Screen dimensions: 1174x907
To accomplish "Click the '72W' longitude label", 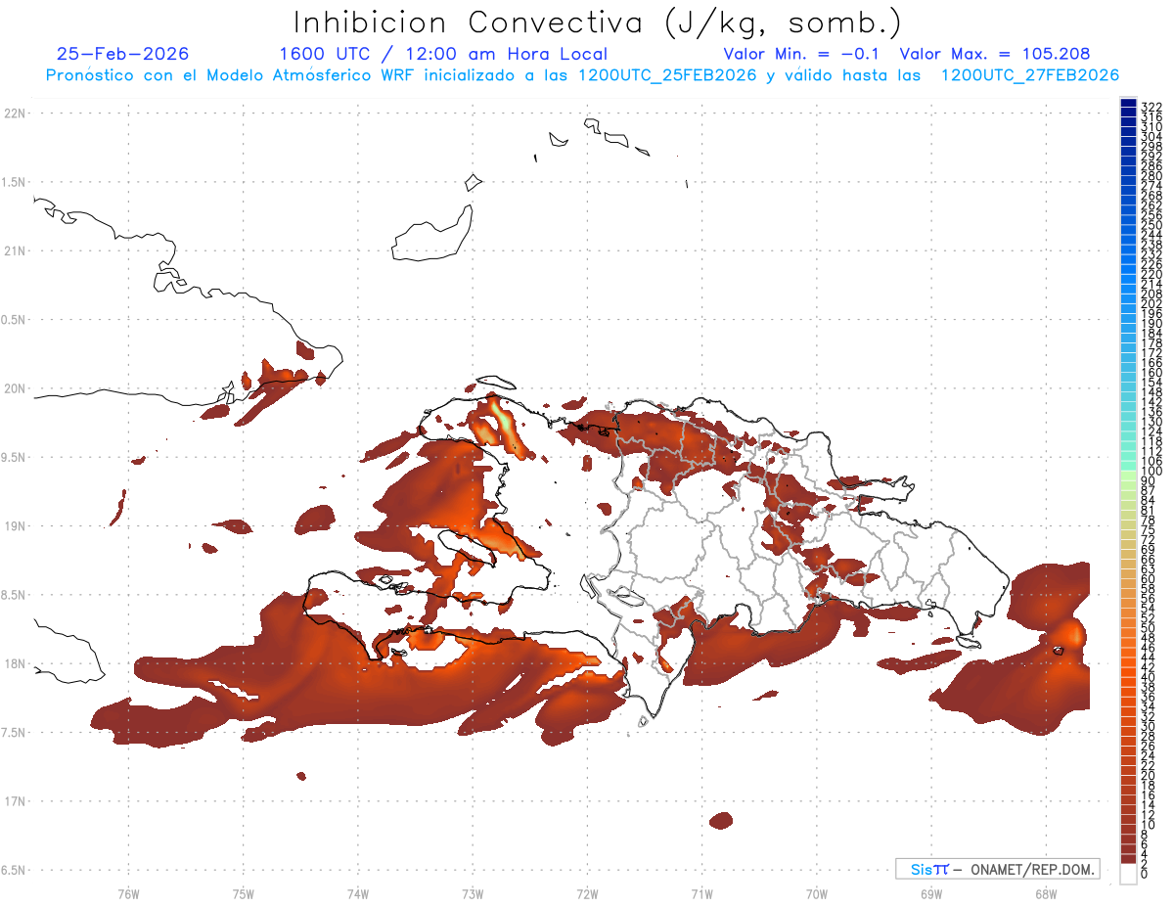I will tap(587, 893).
